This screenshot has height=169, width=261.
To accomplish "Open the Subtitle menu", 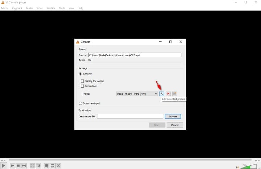I will point(51,8).
